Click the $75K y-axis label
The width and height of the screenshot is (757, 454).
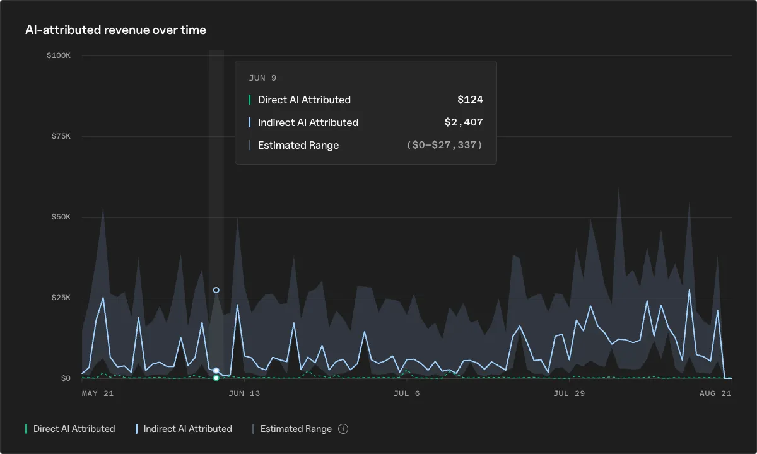coord(61,136)
